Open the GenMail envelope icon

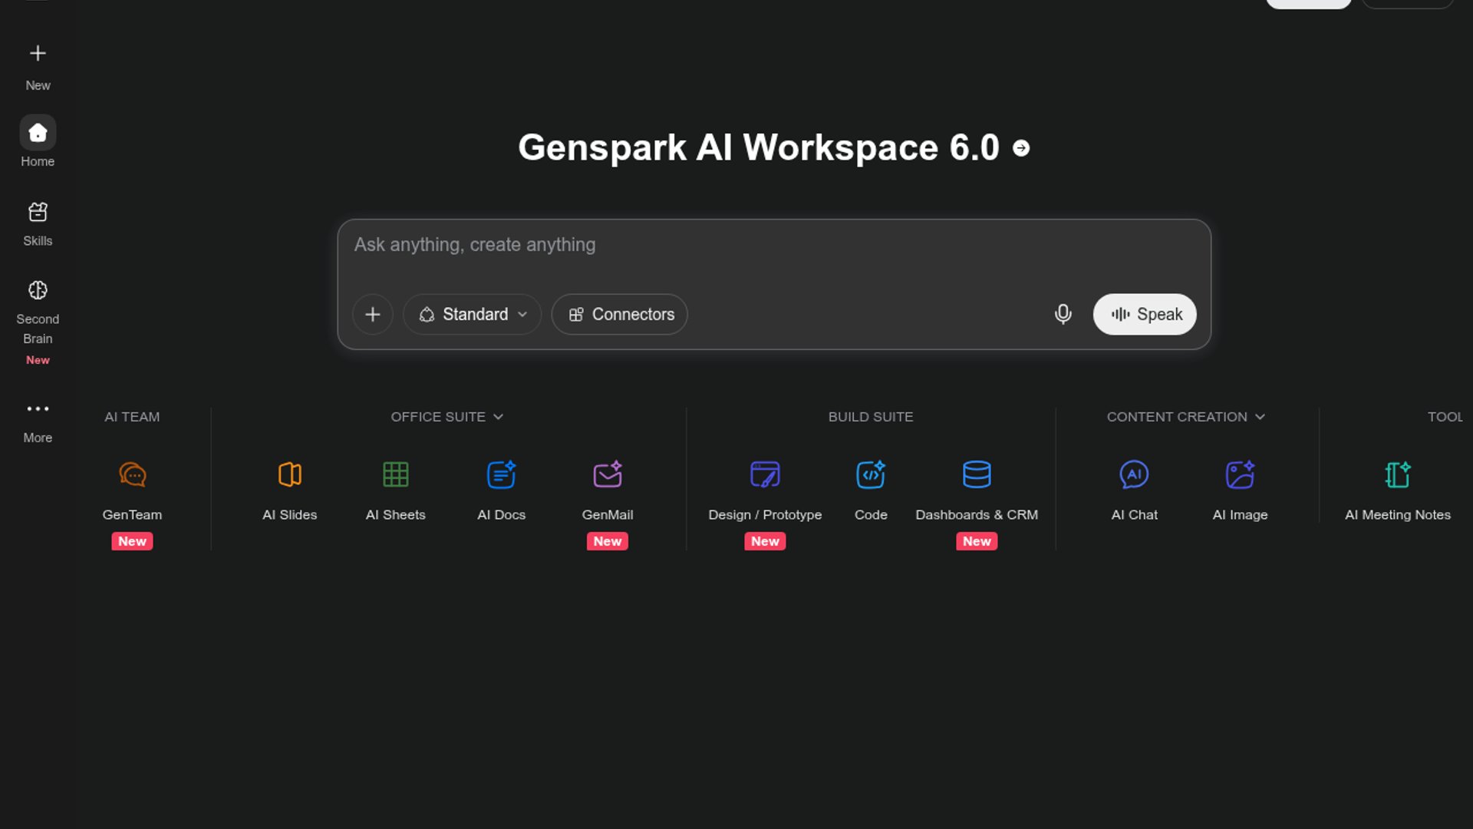[608, 474]
